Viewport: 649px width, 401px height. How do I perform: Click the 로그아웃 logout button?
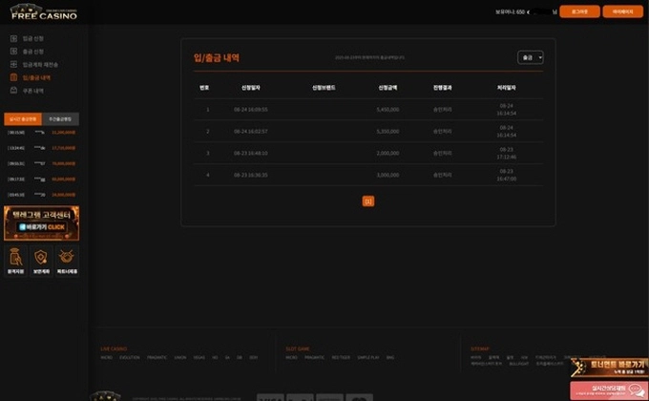click(x=579, y=11)
